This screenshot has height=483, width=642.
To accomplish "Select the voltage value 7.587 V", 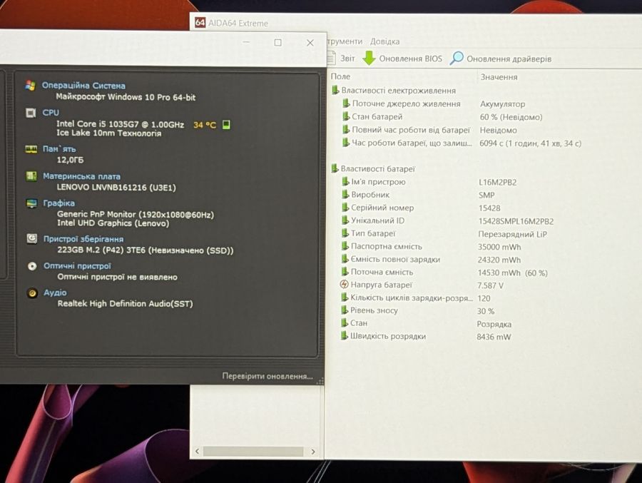I will pyautogui.click(x=490, y=285).
